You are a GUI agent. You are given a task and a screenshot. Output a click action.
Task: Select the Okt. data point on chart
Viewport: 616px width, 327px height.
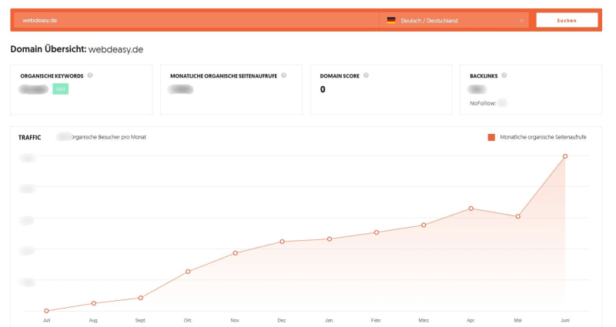188,272
